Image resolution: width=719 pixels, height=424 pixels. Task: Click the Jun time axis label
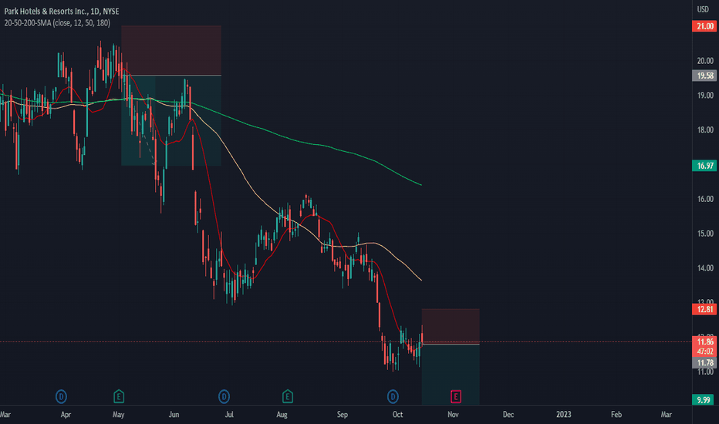coord(174,415)
